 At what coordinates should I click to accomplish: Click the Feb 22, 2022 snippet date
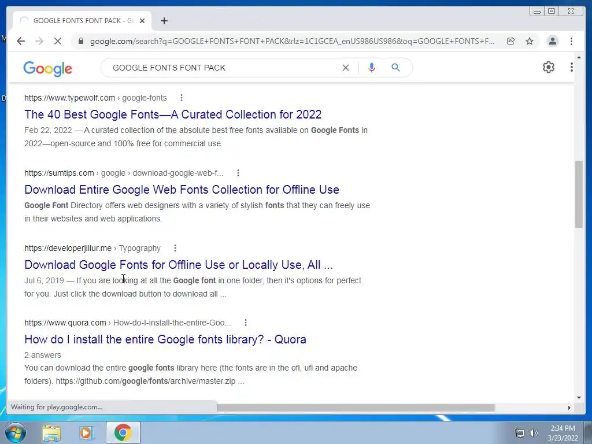pyautogui.click(x=48, y=130)
